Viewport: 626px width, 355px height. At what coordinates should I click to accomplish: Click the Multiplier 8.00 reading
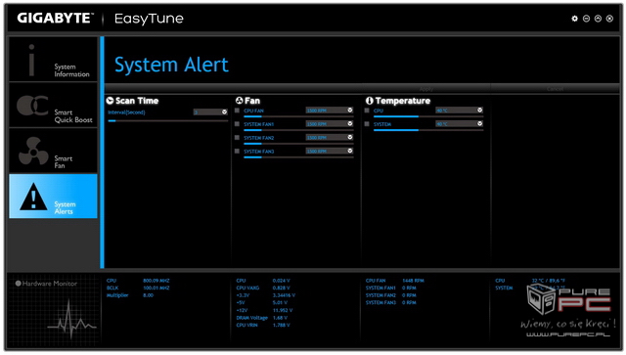pyautogui.click(x=130, y=295)
